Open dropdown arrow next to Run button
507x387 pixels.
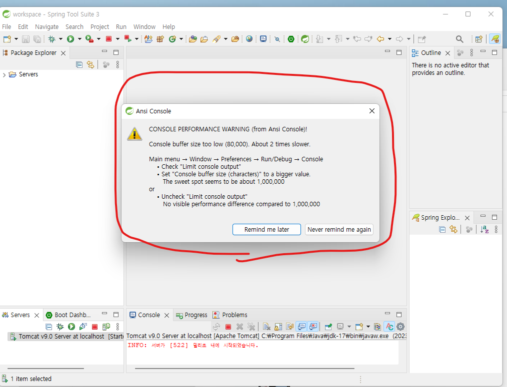click(79, 39)
